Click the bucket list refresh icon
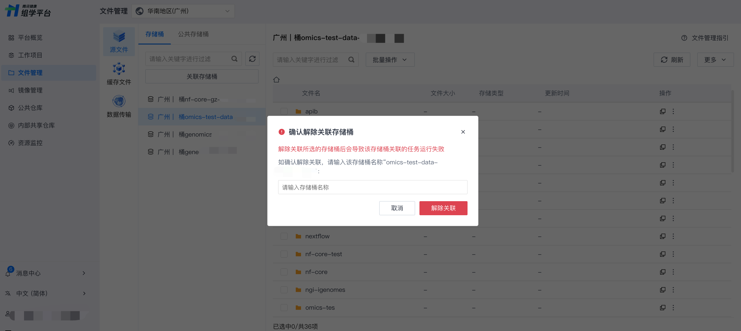Image resolution: width=741 pixels, height=331 pixels. pos(252,59)
